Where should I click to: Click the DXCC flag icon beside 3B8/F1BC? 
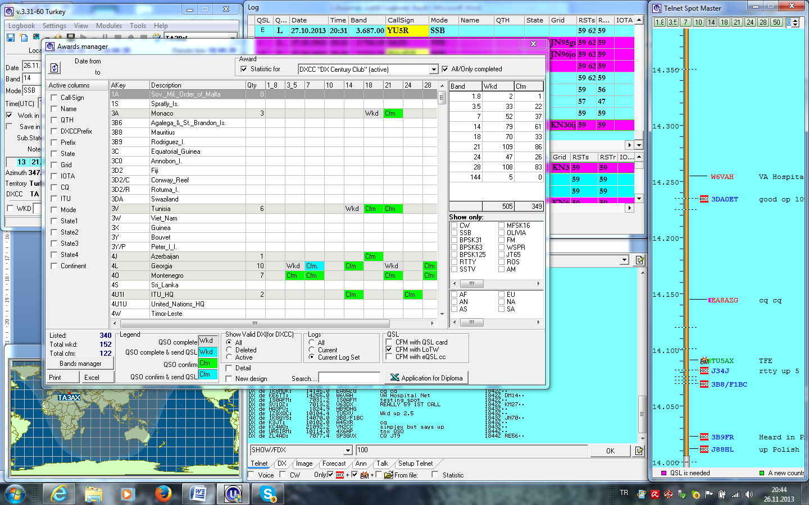click(704, 384)
